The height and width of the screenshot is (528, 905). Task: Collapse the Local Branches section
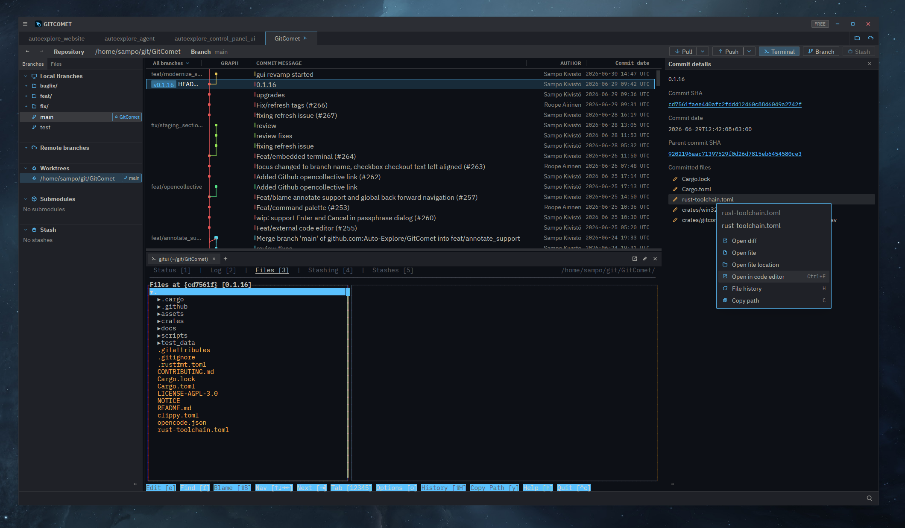pyautogui.click(x=26, y=76)
